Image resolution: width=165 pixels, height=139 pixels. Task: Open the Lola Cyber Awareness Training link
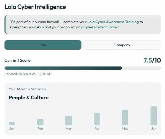113,22
